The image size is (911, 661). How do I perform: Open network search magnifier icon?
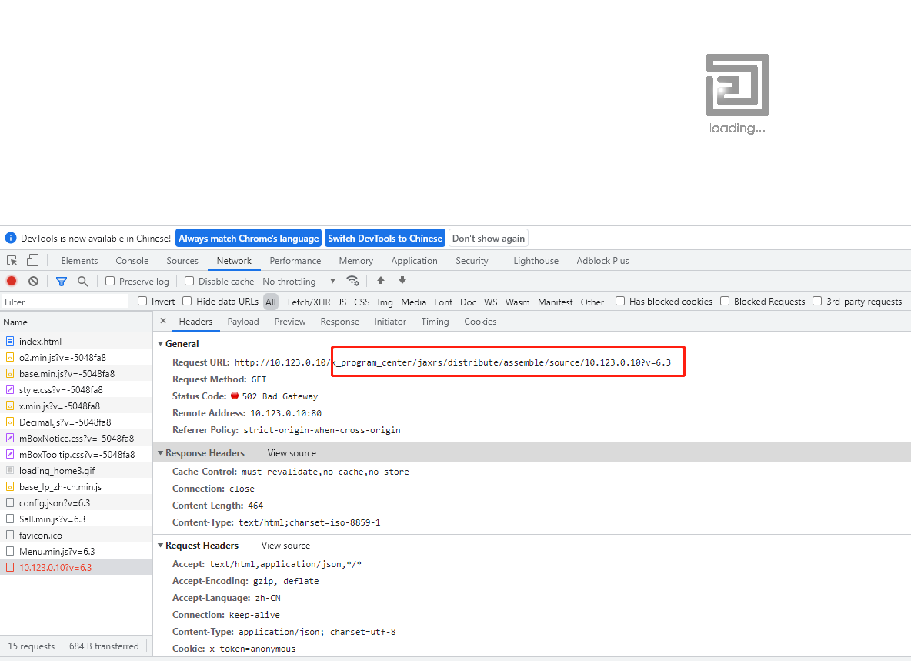(82, 282)
